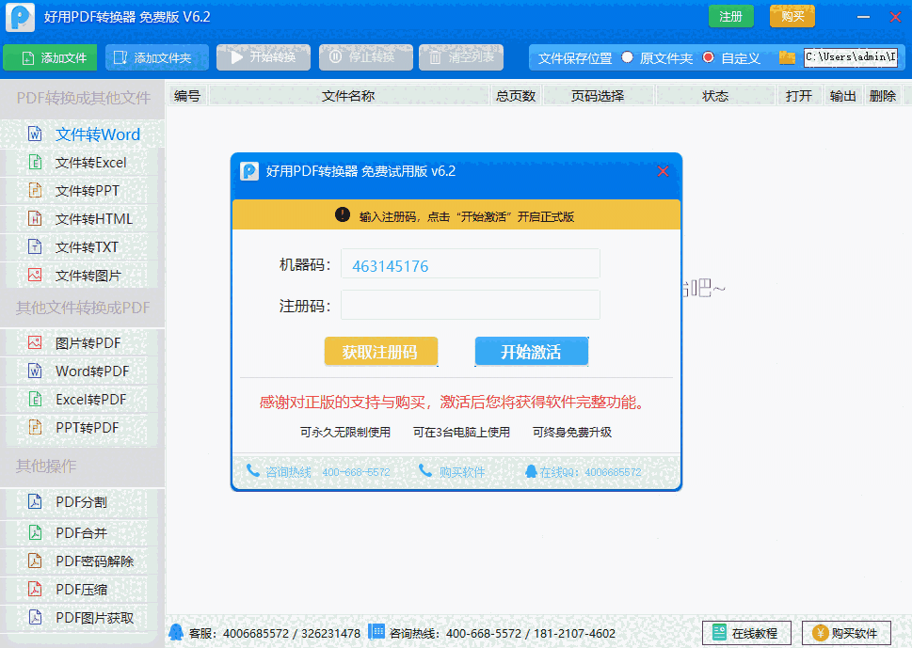Click the 文件转Excel sidebar icon

tap(35, 163)
